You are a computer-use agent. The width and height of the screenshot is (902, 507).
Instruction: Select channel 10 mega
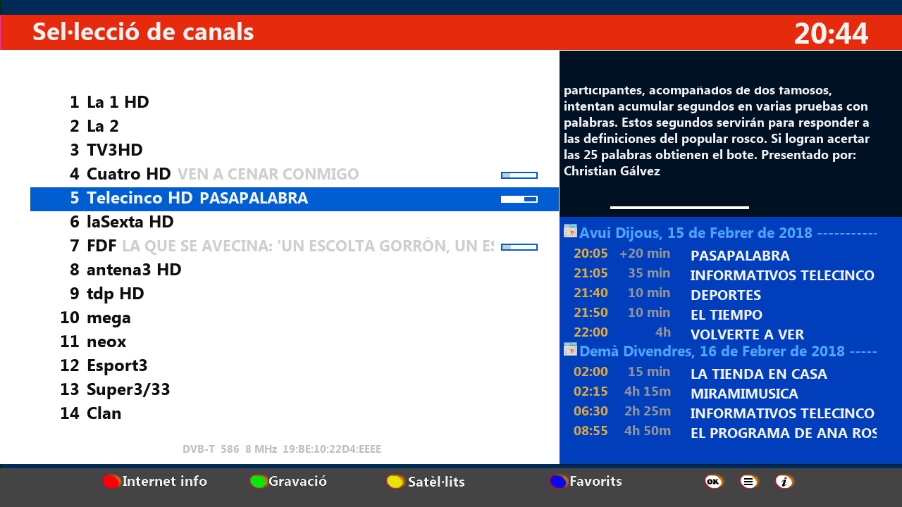pyautogui.click(x=295, y=318)
